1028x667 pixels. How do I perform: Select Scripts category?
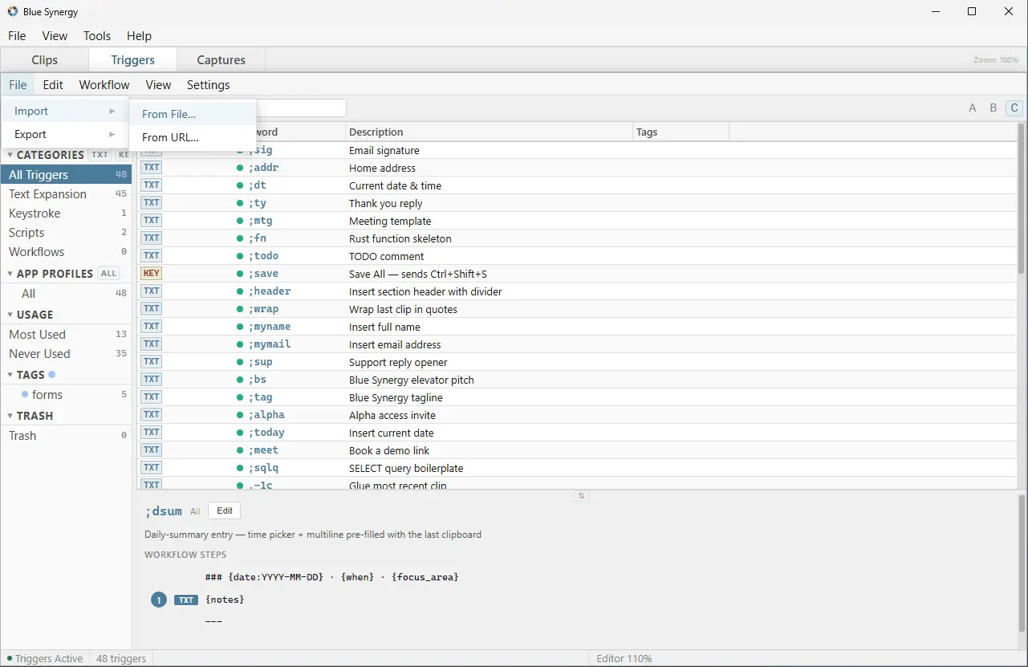(x=66, y=232)
